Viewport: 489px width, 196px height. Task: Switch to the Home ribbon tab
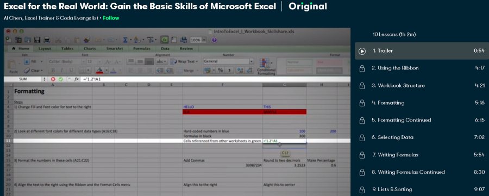(21, 49)
